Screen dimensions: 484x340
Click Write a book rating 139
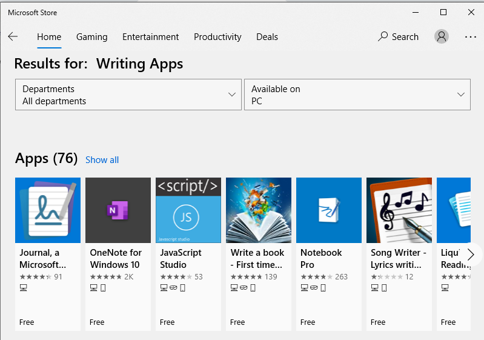coord(254,277)
